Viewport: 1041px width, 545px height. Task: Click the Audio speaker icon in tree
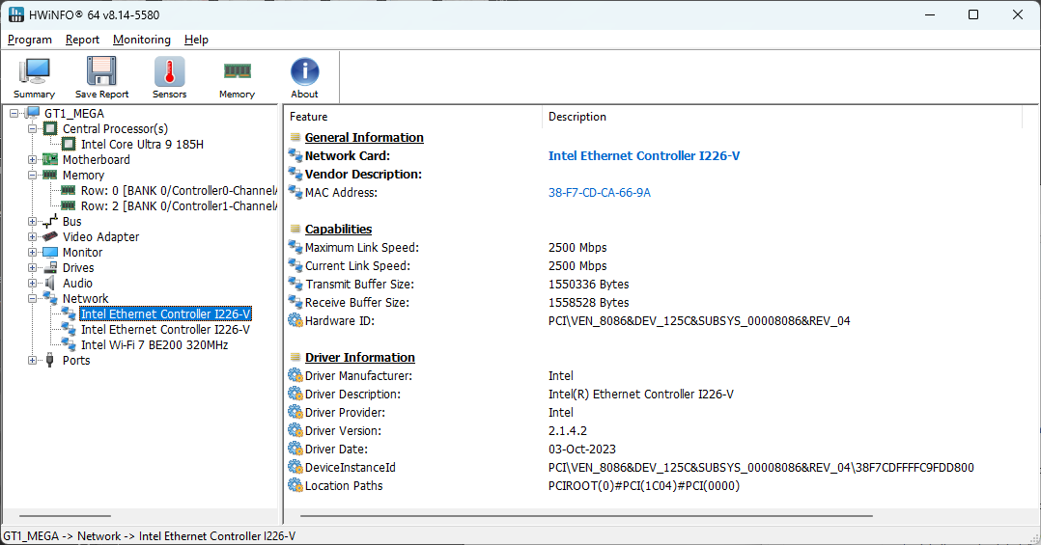coord(50,283)
